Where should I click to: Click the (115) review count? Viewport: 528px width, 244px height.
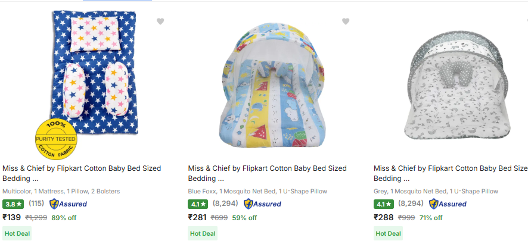coord(36,204)
